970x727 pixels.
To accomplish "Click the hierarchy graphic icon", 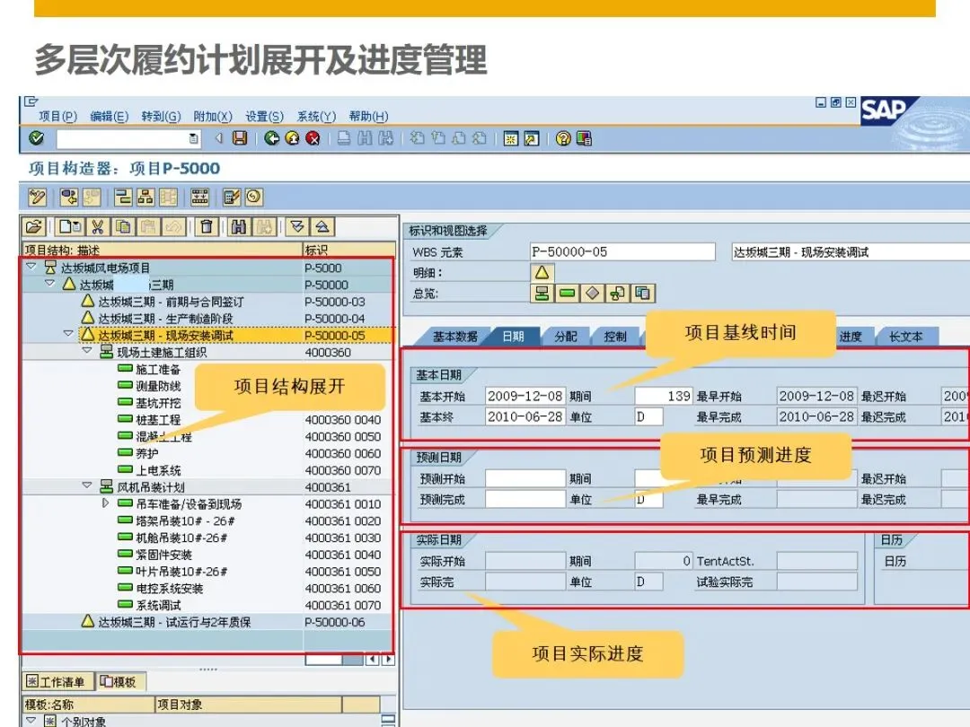I will pyautogui.click(x=146, y=197).
